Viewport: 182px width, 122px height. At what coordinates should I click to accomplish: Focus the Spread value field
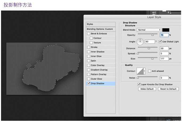[164, 53]
